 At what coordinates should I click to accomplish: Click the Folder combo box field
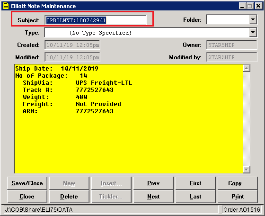tap(231, 19)
